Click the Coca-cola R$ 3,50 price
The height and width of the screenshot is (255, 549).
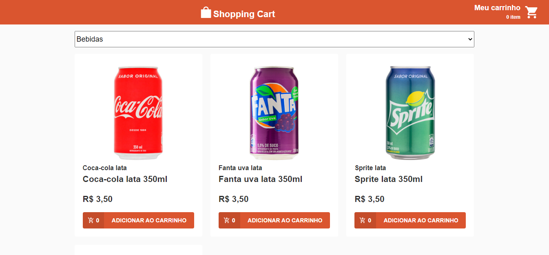point(97,199)
